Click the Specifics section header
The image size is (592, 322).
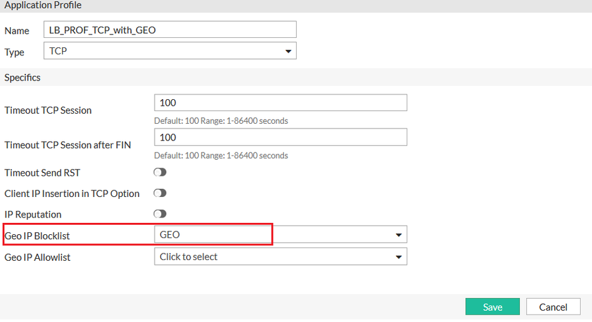(23, 78)
